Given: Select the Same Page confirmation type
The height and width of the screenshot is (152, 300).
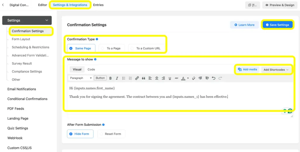Looking at the screenshot, I should click(x=81, y=48).
